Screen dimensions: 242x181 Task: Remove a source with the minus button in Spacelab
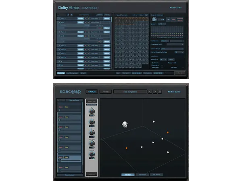[x=63, y=100]
